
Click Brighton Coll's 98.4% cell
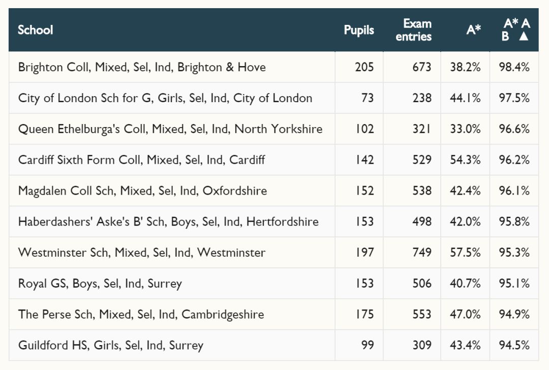(514, 67)
